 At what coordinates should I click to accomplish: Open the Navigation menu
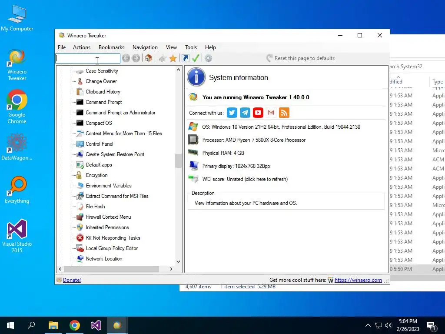(145, 47)
